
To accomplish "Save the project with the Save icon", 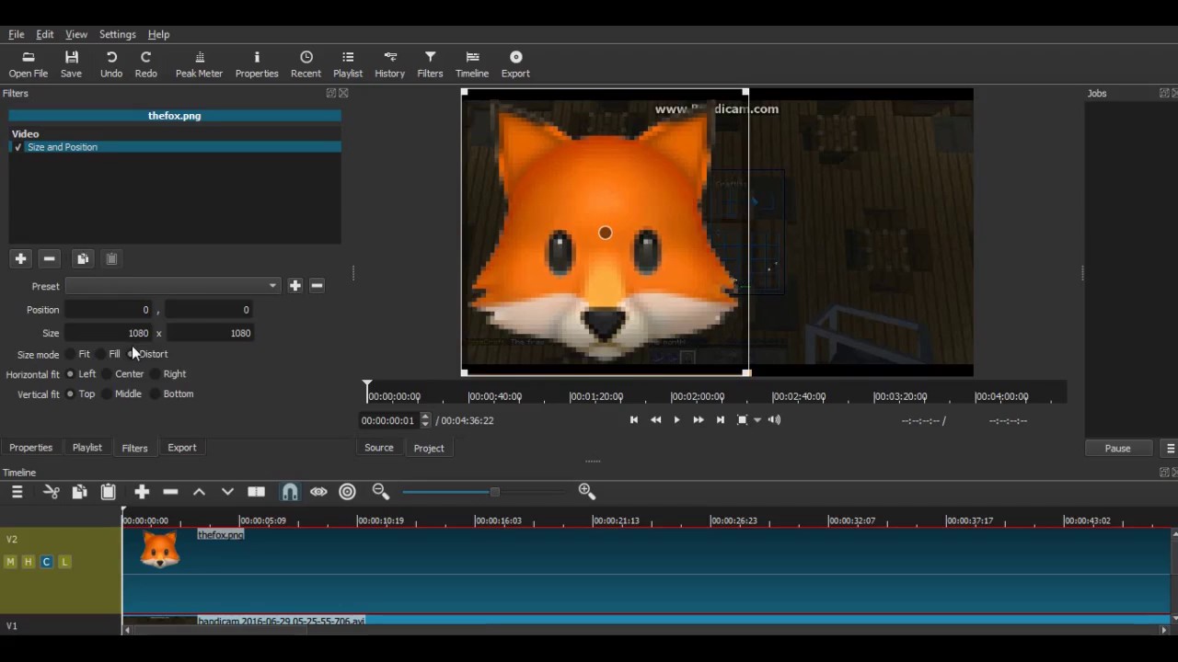I will (71, 64).
